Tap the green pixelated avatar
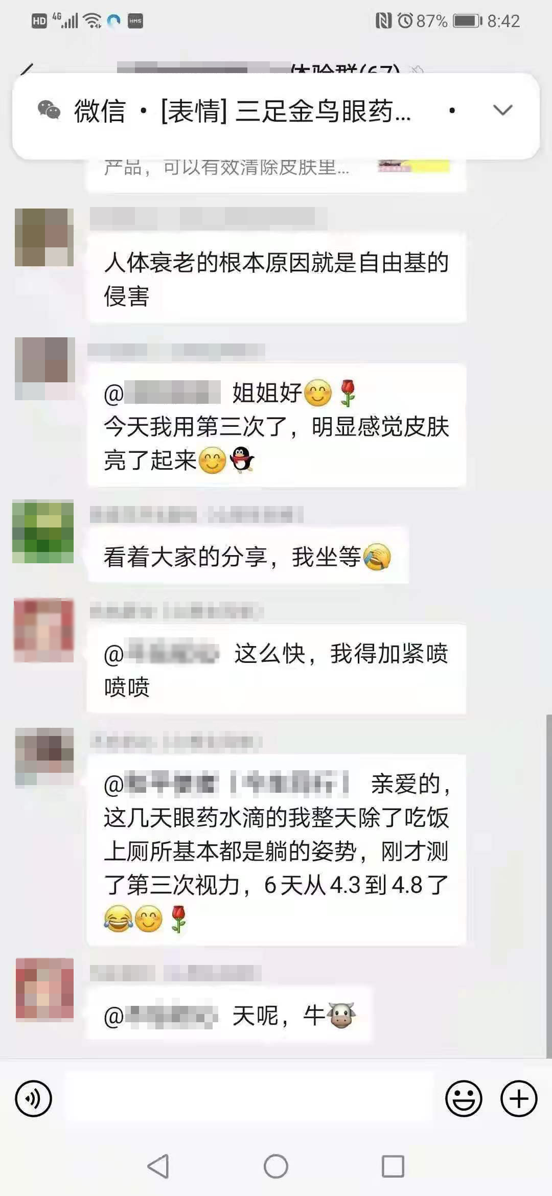Viewport: 552px width, 1196px height. 43,532
